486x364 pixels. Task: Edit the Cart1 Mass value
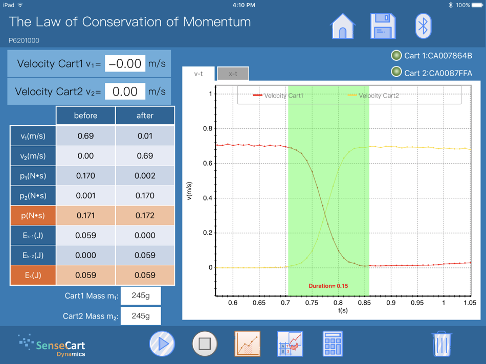[x=141, y=295]
